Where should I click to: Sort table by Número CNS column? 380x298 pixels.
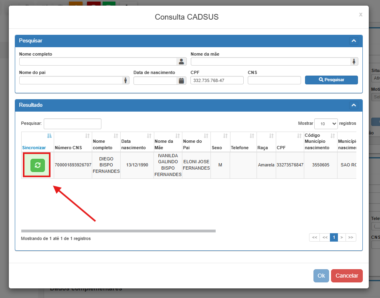pos(73,142)
